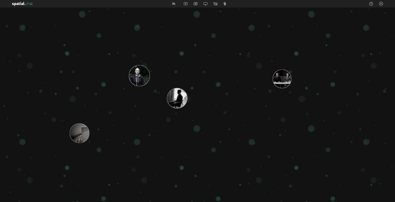Image resolution: width=395 pixels, height=202 pixels.
Task: Select the avatar of the silhouette seated by a window
Action: [x=177, y=98]
